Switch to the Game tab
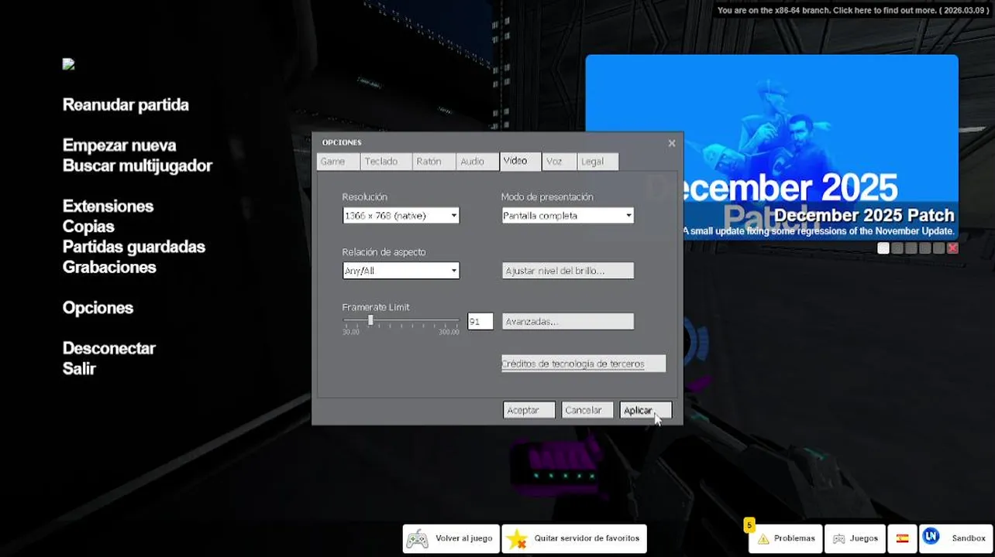Image resolution: width=995 pixels, height=557 pixels. point(339,162)
